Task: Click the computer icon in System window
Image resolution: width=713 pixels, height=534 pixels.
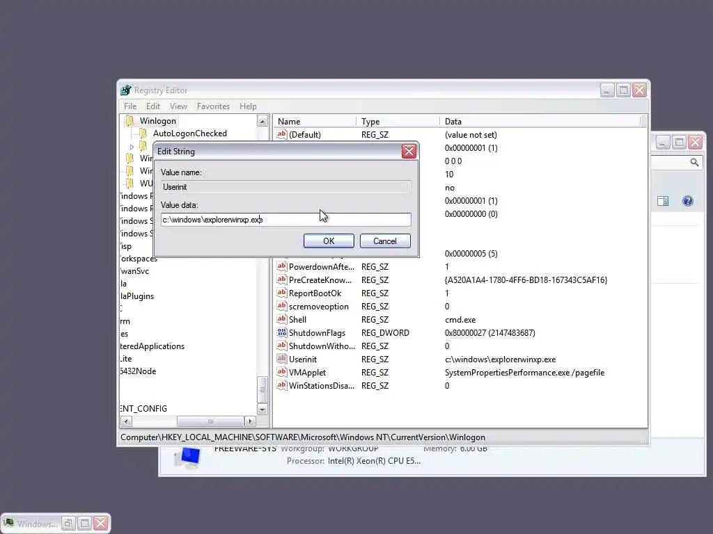Action: click(x=188, y=458)
